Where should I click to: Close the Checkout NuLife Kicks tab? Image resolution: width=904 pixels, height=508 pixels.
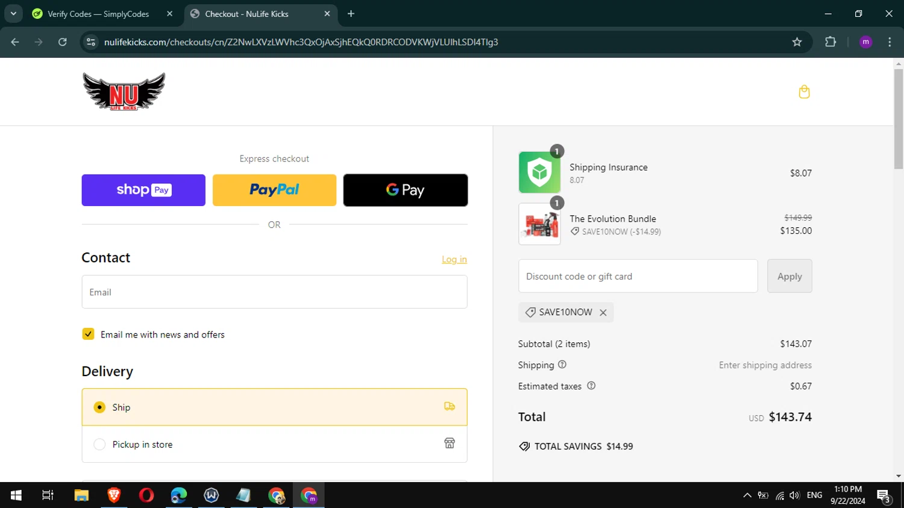[327, 14]
